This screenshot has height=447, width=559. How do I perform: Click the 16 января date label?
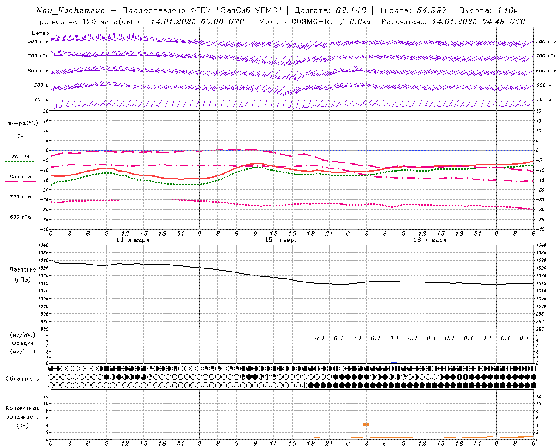(x=430, y=240)
